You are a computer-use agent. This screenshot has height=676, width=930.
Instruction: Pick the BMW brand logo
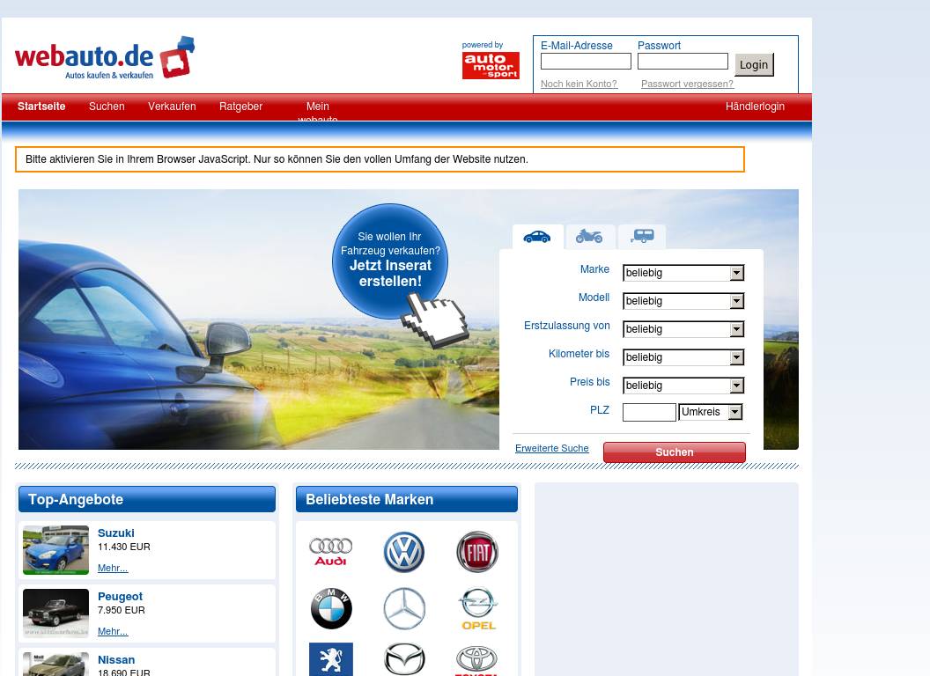(331, 608)
